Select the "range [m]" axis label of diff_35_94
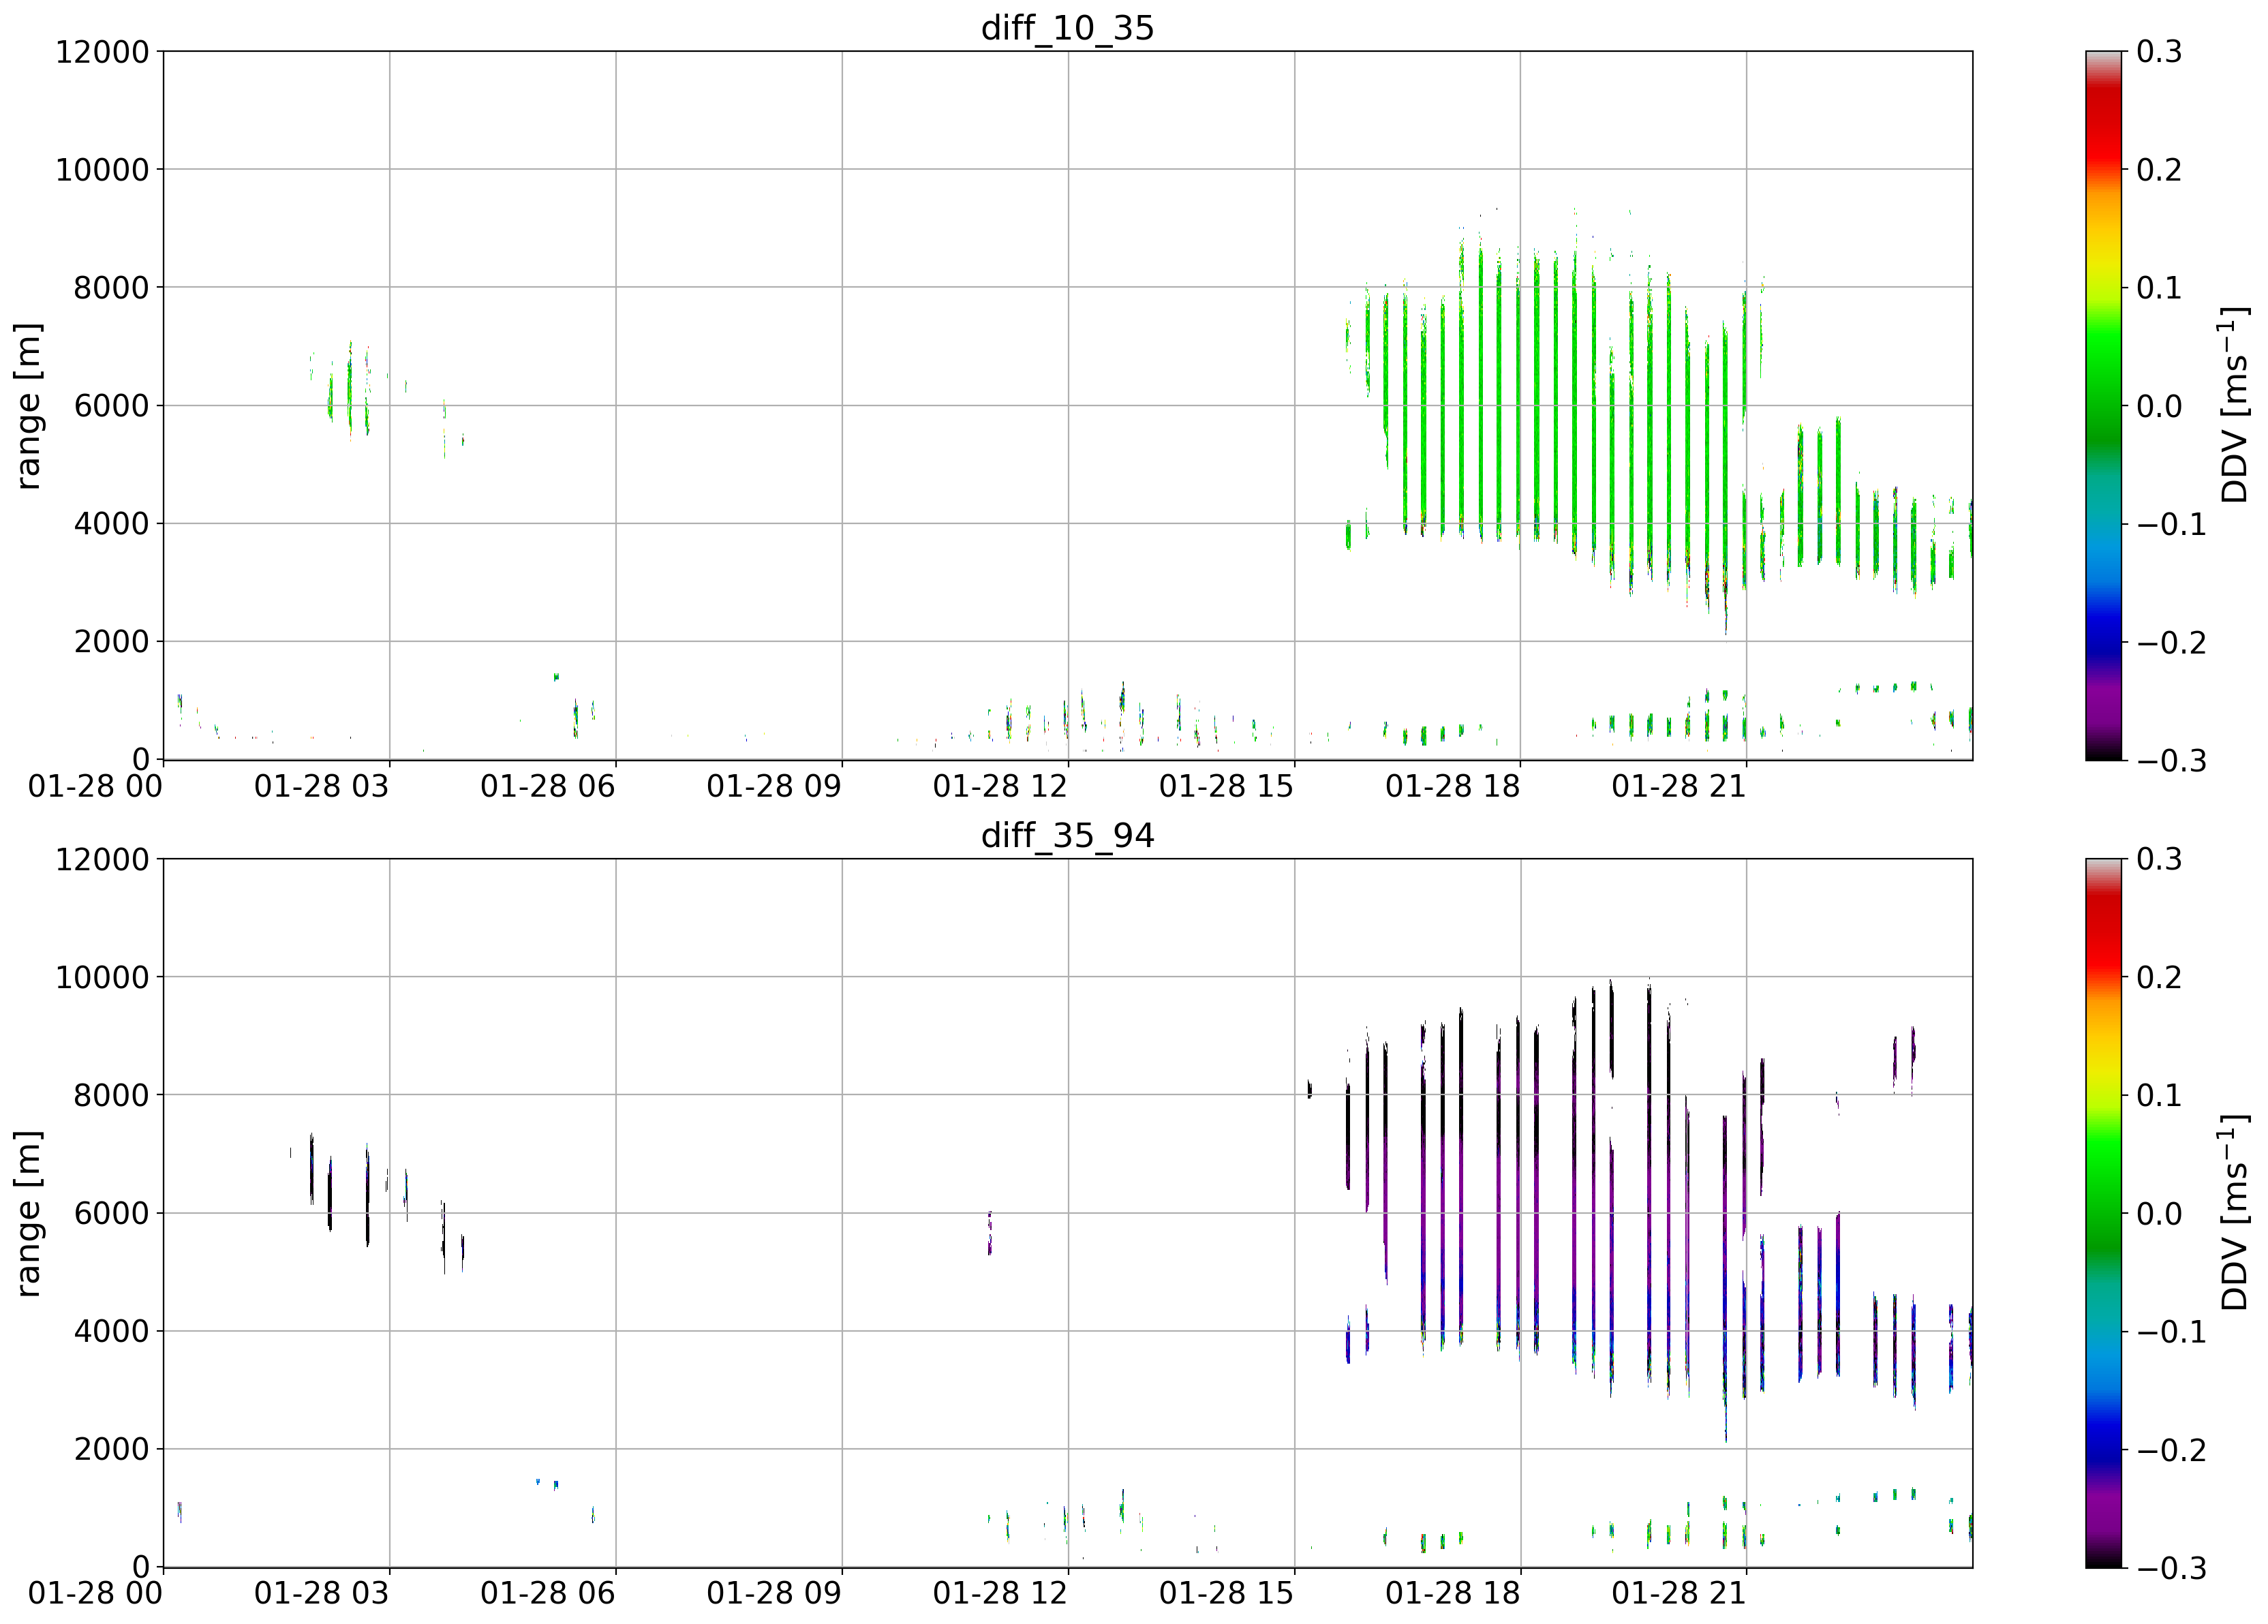 click(29, 1214)
